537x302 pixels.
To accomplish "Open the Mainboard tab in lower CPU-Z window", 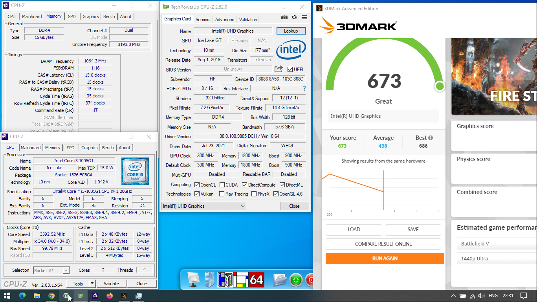I will pyautogui.click(x=31, y=148).
